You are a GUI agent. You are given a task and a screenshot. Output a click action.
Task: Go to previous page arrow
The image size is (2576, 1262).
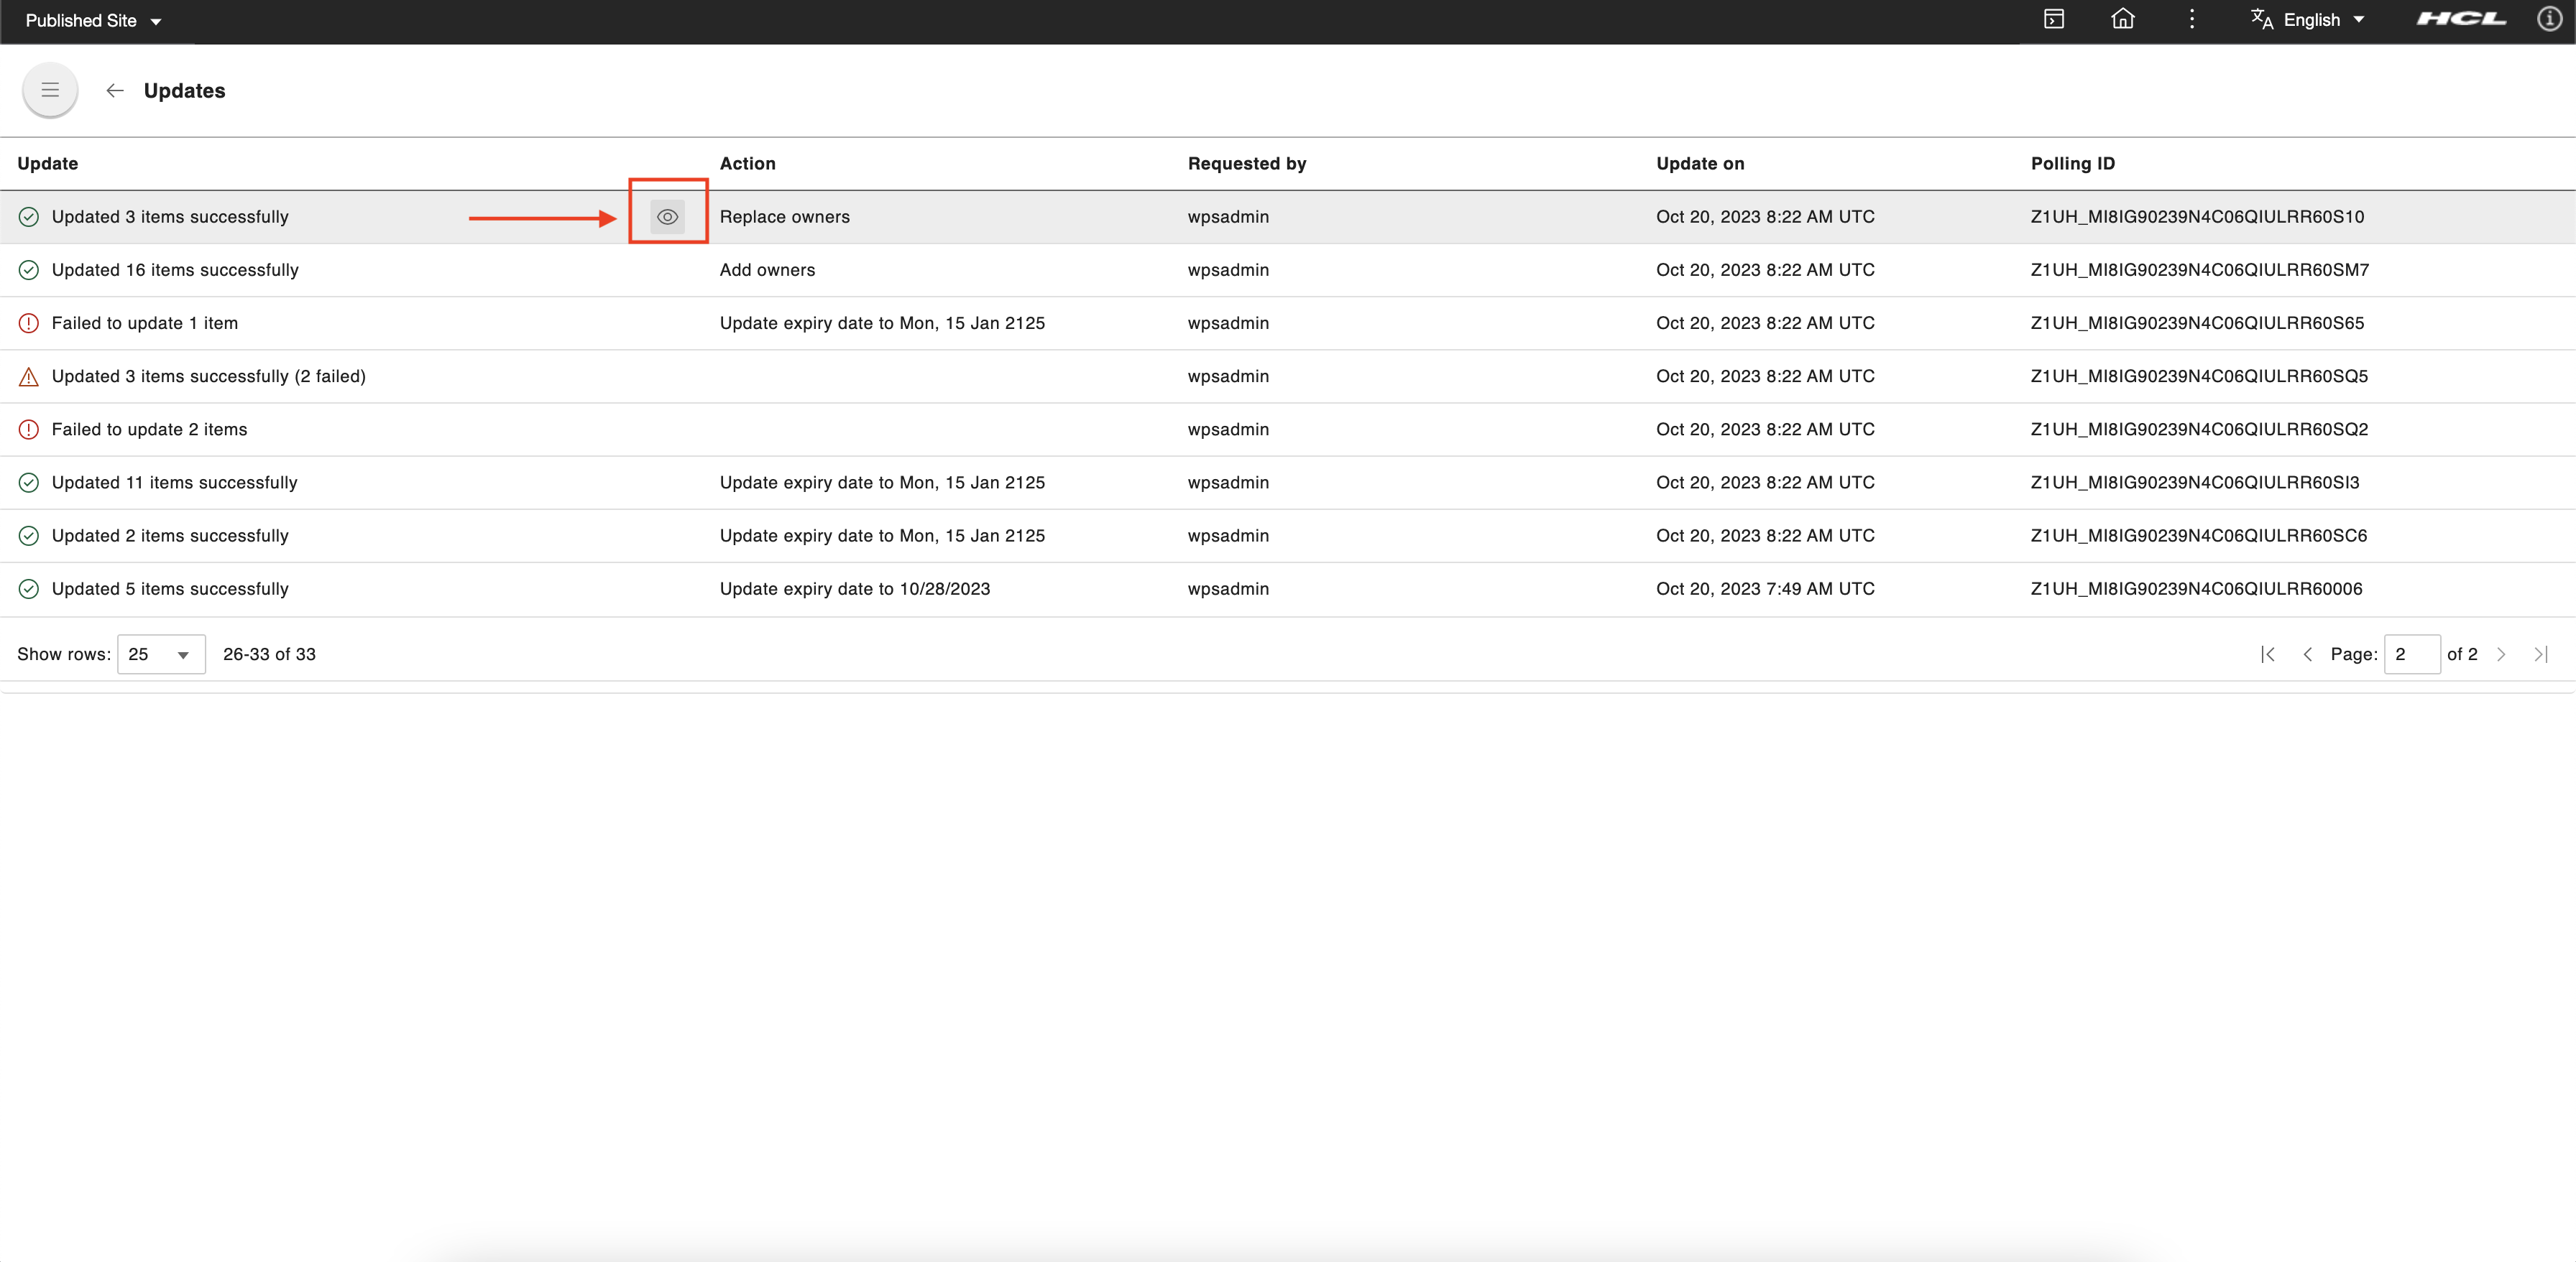coord(2307,654)
